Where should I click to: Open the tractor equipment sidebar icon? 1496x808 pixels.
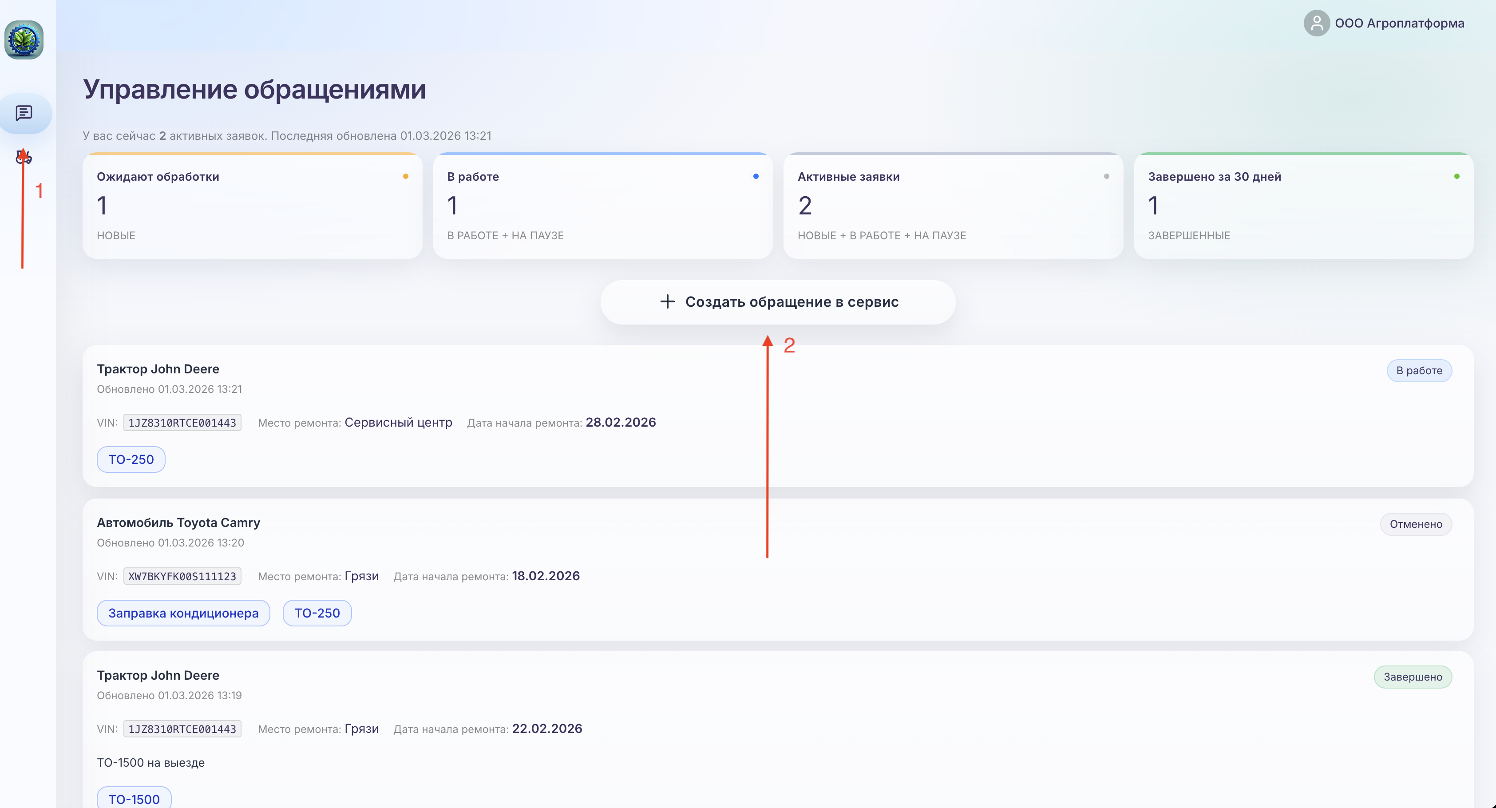click(24, 157)
